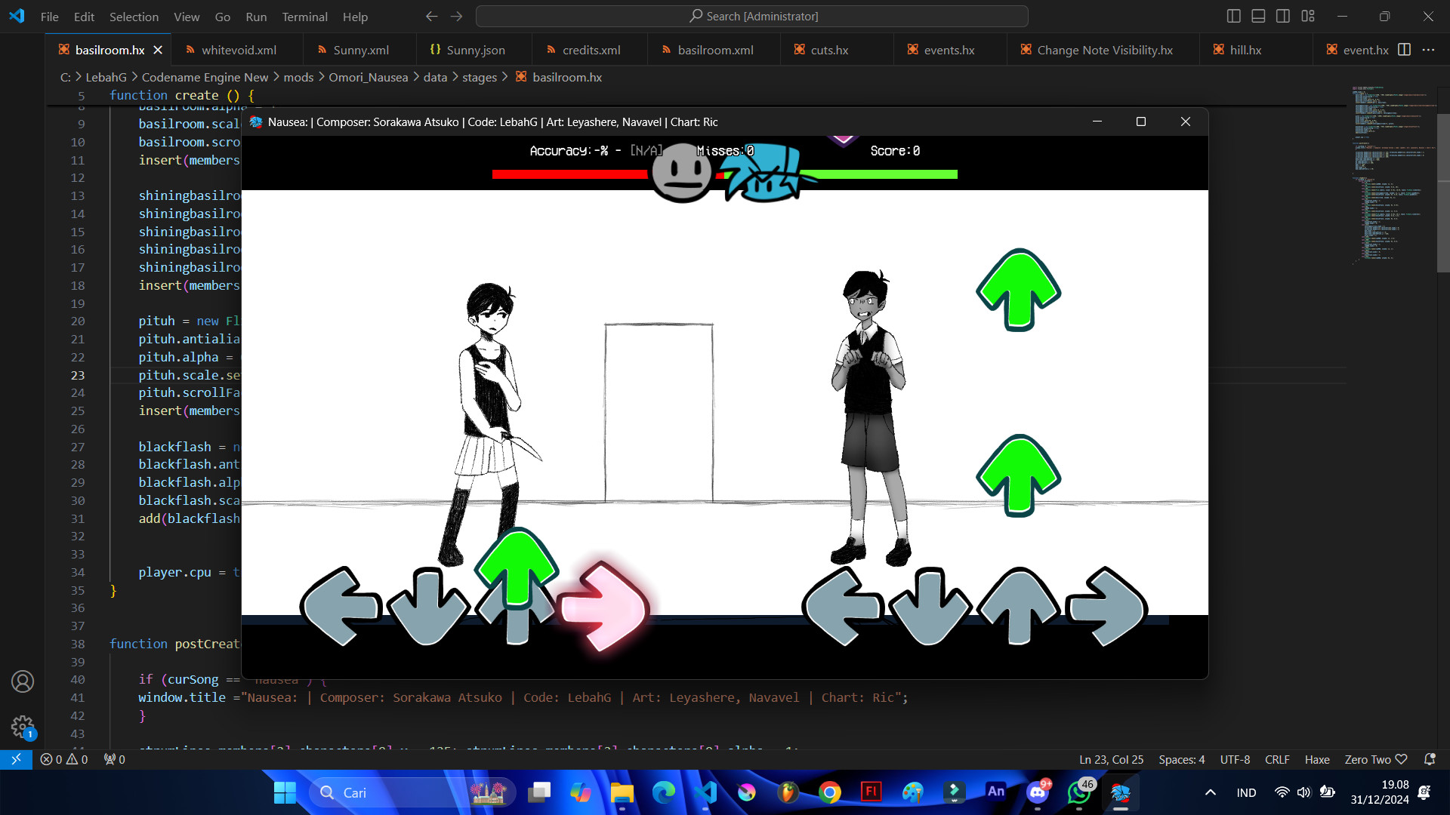Open the clock showing 19.08 31/12/2024

(x=1380, y=792)
